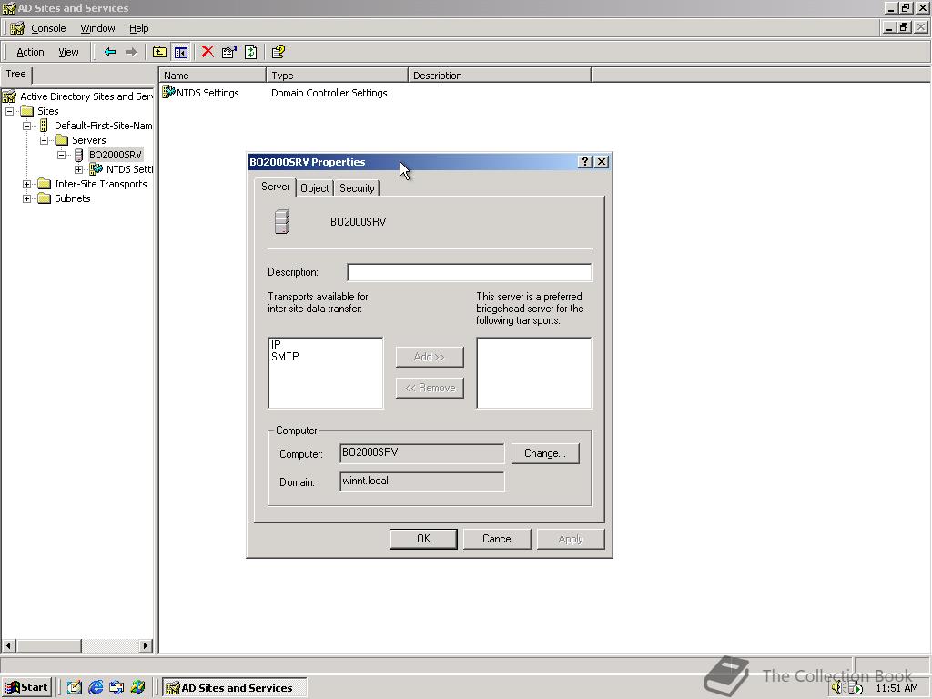This screenshot has height=699, width=932.
Task: Toggle the Show/Hide Console Tree icon
Action: click(181, 52)
